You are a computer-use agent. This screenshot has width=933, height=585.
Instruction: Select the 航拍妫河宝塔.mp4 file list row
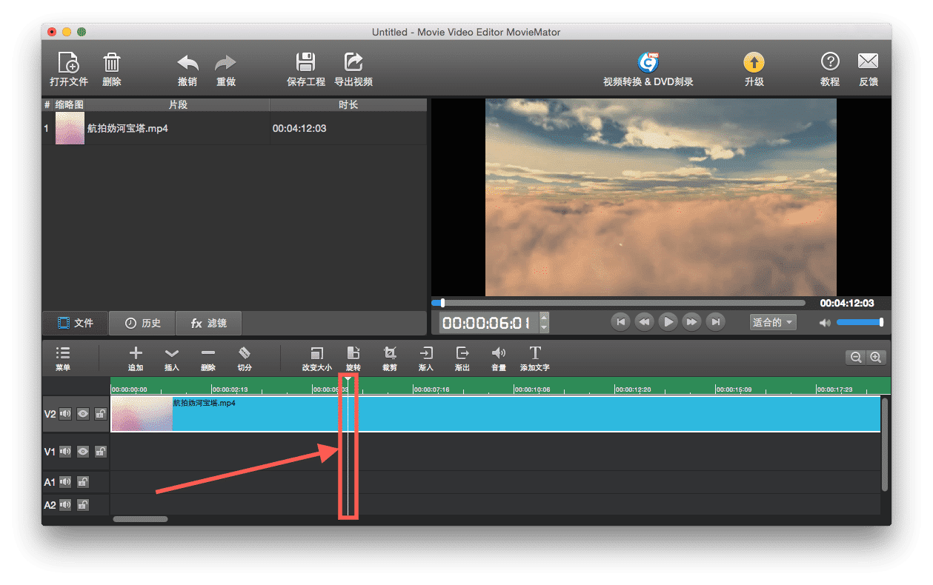234,128
